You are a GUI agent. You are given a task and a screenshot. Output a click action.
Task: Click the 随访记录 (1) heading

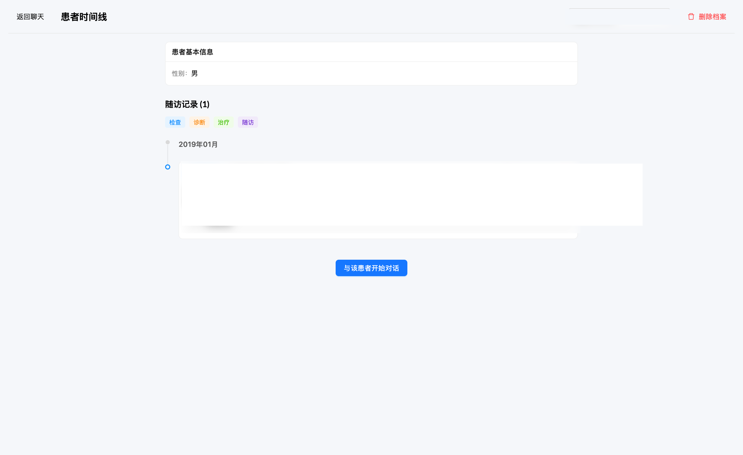coord(187,105)
